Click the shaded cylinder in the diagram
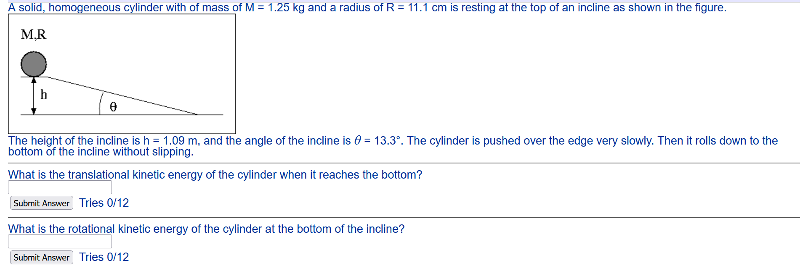 coord(33,64)
